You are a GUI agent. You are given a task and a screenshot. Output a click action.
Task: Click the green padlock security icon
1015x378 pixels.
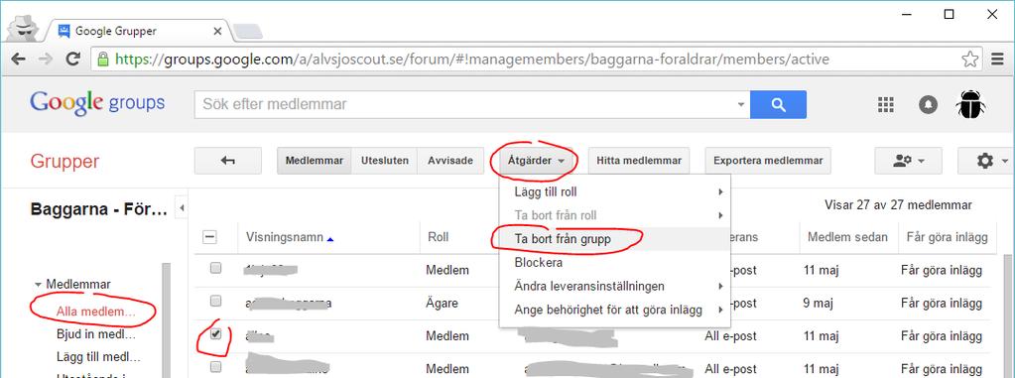point(102,60)
